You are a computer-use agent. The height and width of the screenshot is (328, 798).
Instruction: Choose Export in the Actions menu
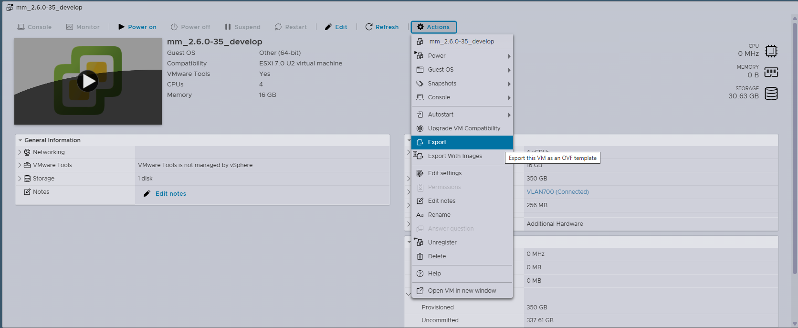coord(462,142)
